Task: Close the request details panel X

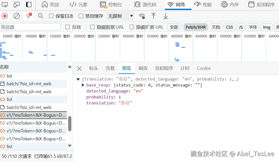Action: click(79, 68)
